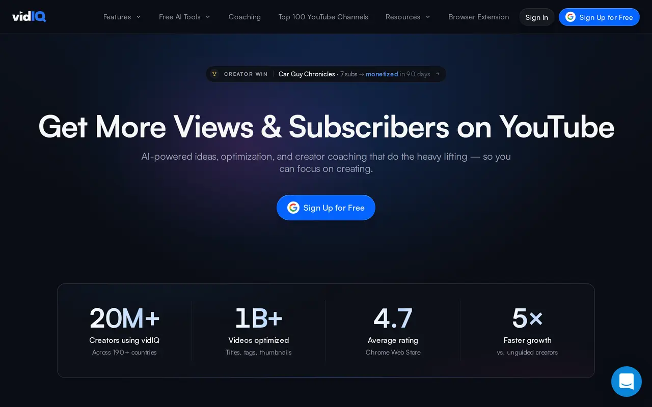Screen dimensions: 652x407
Task: Click "in 90 days" in the banner
Action: (x=415, y=74)
